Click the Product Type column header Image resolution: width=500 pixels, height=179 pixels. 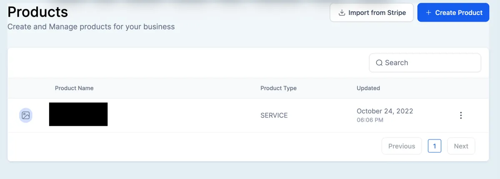[x=278, y=88]
